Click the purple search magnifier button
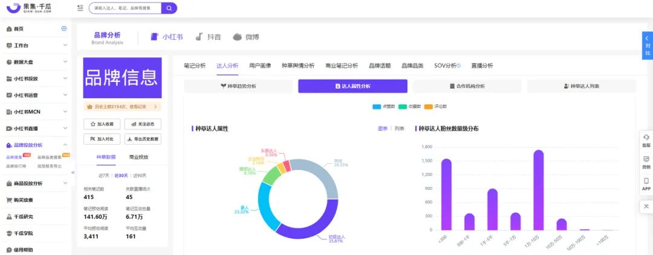This screenshot has width=653, height=255. click(x=170, y=8)
